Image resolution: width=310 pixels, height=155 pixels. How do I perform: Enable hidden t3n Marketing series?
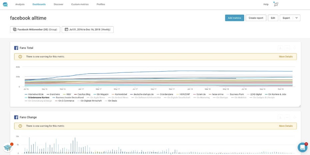[x=201, y=98]
